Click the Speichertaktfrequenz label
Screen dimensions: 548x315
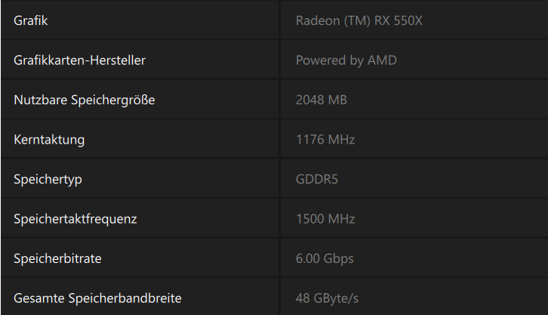click(75, 219)
